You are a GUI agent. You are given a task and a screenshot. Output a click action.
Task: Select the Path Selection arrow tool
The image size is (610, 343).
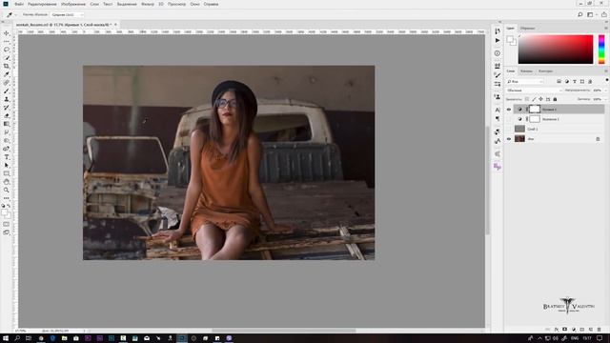point(7,165)
